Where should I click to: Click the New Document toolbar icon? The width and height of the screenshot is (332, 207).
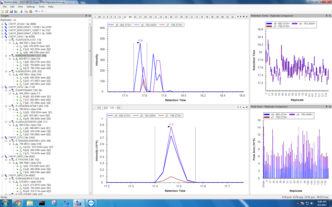click(2, 11)
